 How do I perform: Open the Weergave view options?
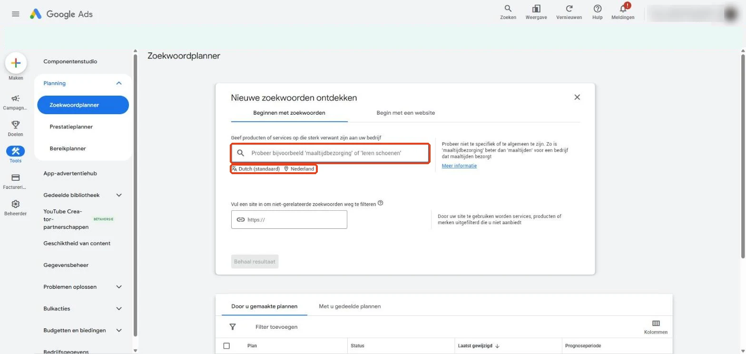[x=536, y=12]
